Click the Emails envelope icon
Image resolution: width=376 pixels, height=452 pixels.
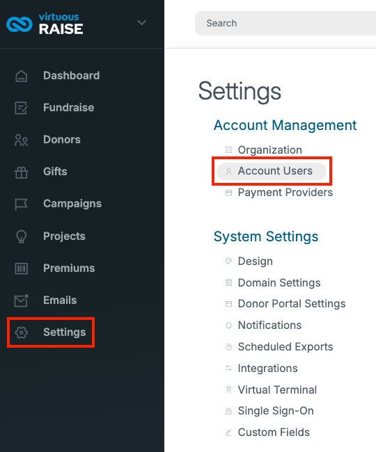(x=22, y=300)
